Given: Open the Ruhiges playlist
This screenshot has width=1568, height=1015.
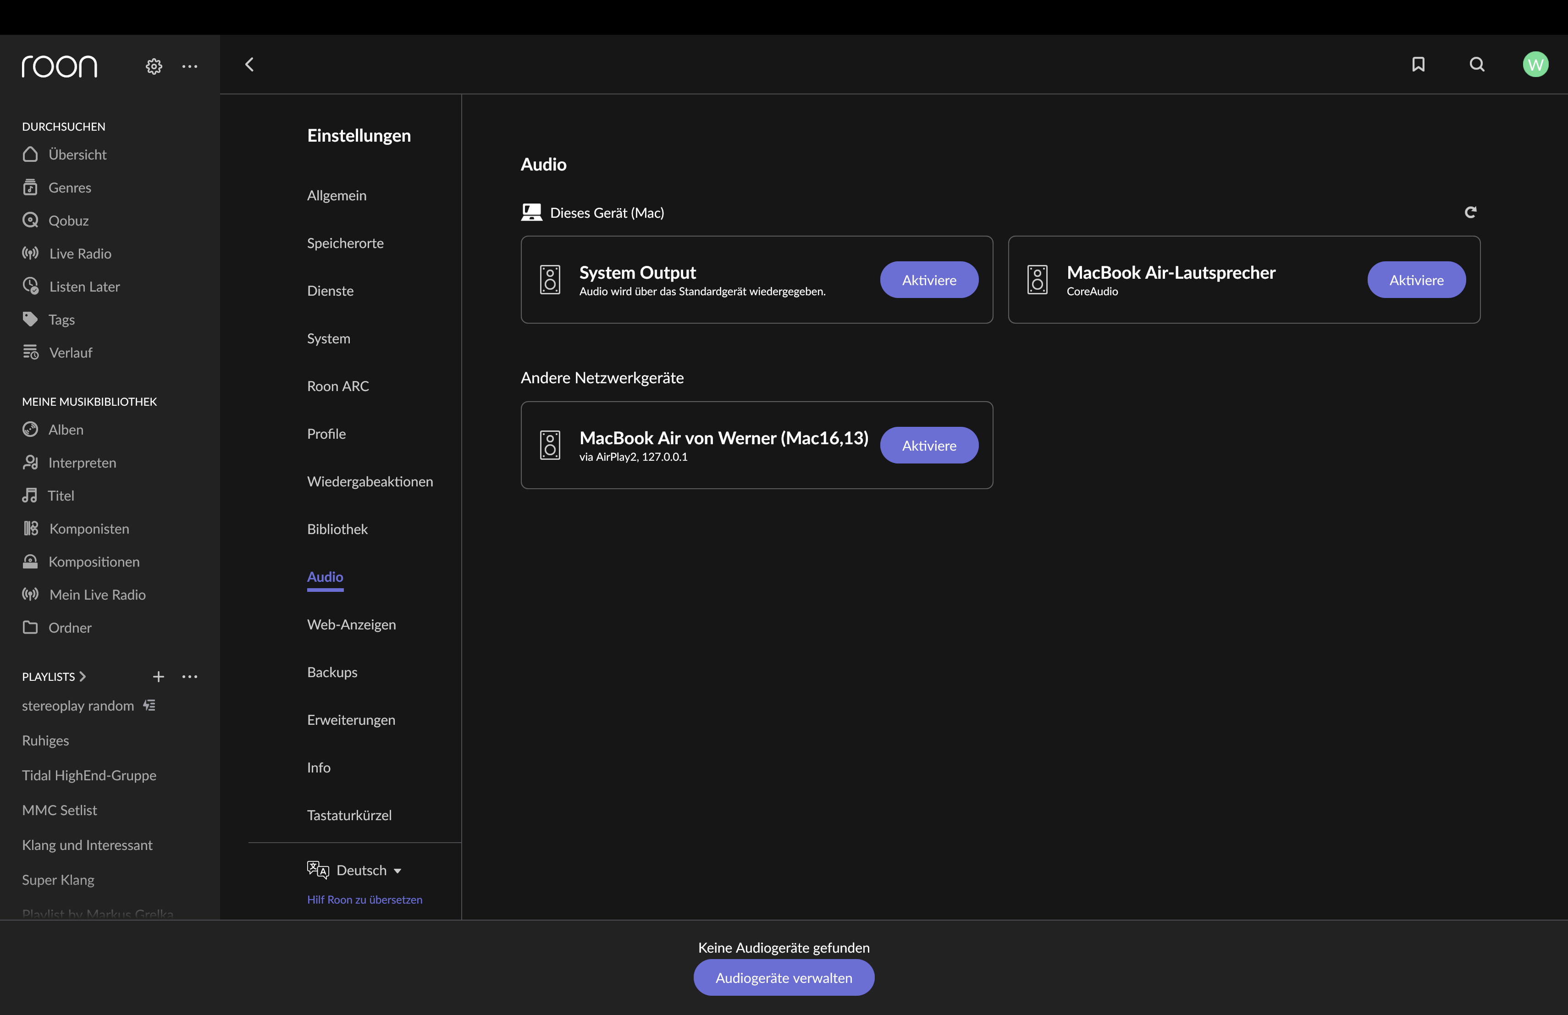Looking at the screenshot, I should [45, 740].
